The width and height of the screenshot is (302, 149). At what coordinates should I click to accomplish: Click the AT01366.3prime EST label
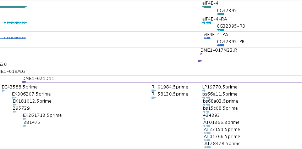(221, 122)
